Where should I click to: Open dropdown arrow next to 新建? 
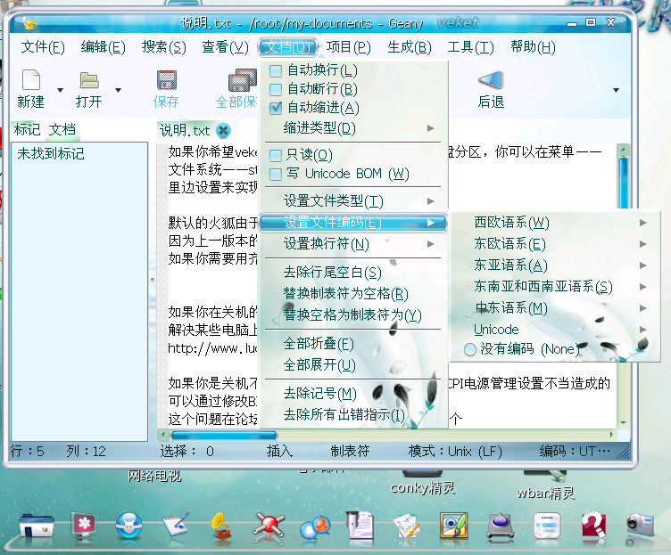coord(61,90)
